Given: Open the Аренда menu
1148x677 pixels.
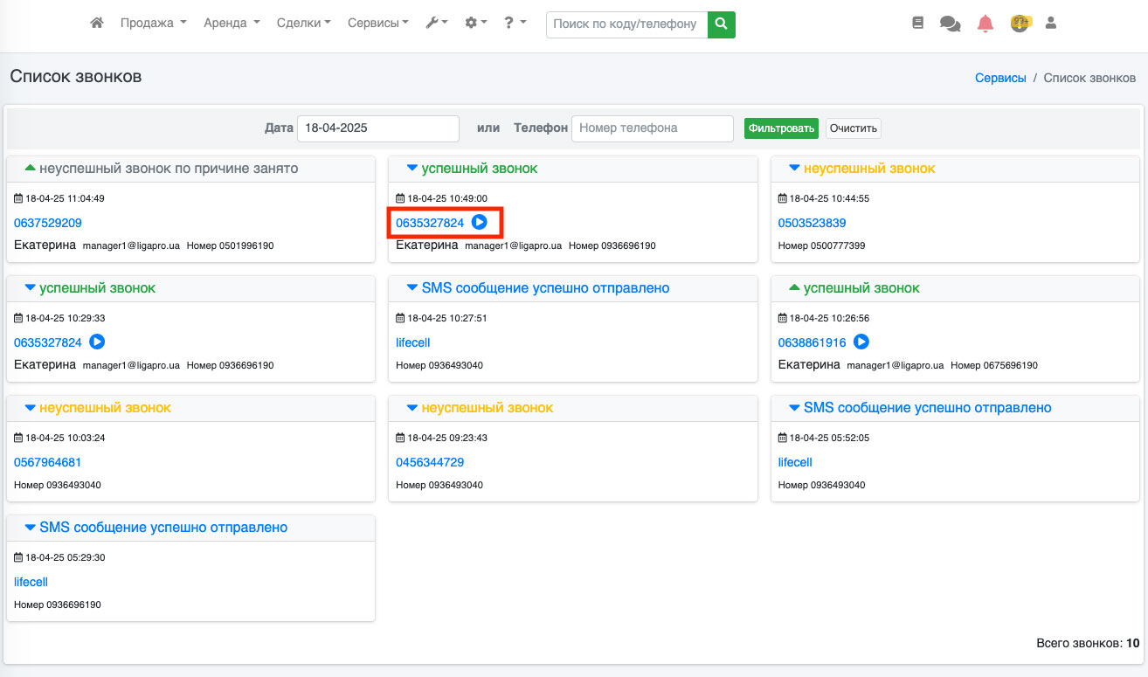Looking at the screenshot, I should pos(232,24).
